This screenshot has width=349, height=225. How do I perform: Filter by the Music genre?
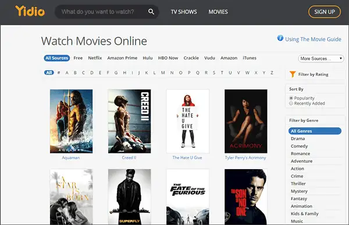(297, 221)
